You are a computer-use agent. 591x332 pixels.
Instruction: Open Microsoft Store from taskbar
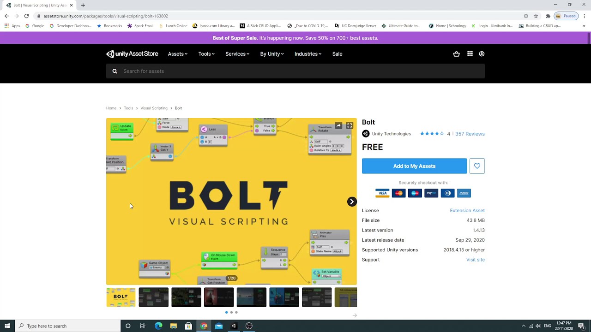click(188, 326)
